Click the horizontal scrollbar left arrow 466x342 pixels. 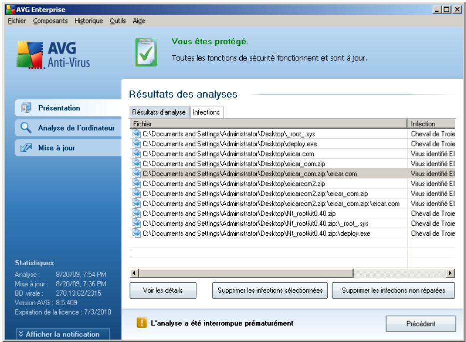point(134,273)
